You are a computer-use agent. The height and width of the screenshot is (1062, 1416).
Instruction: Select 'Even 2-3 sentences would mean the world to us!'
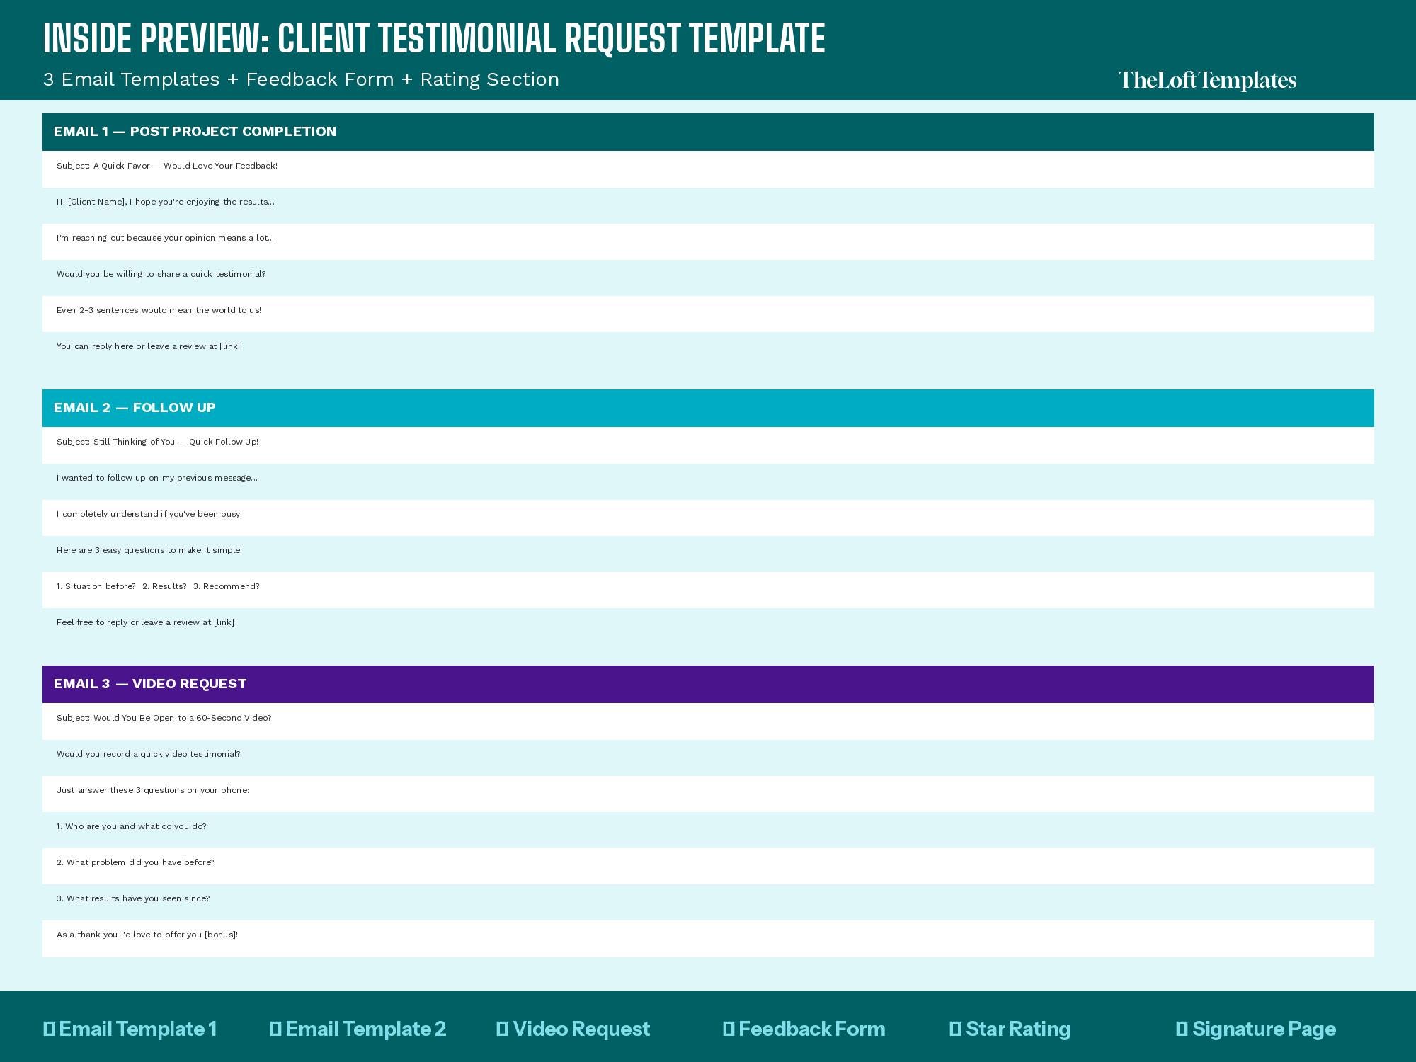159,310
